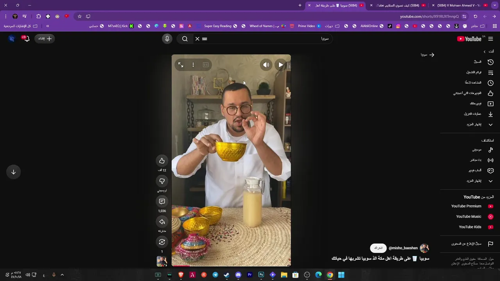This screenshot has width=500, height=281.
Task: Toggle closed captions on the Short
Action: tap(205, 65)
